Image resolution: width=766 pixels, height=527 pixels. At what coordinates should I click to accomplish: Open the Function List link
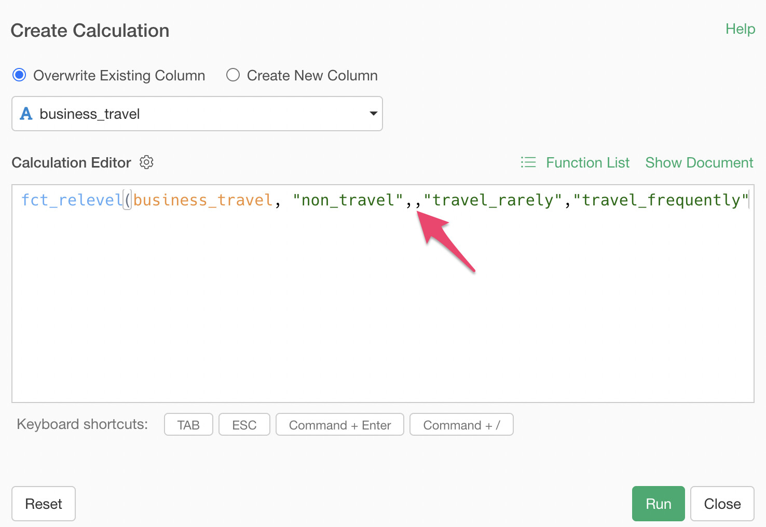pyautogui.click(x=587, y=162)
